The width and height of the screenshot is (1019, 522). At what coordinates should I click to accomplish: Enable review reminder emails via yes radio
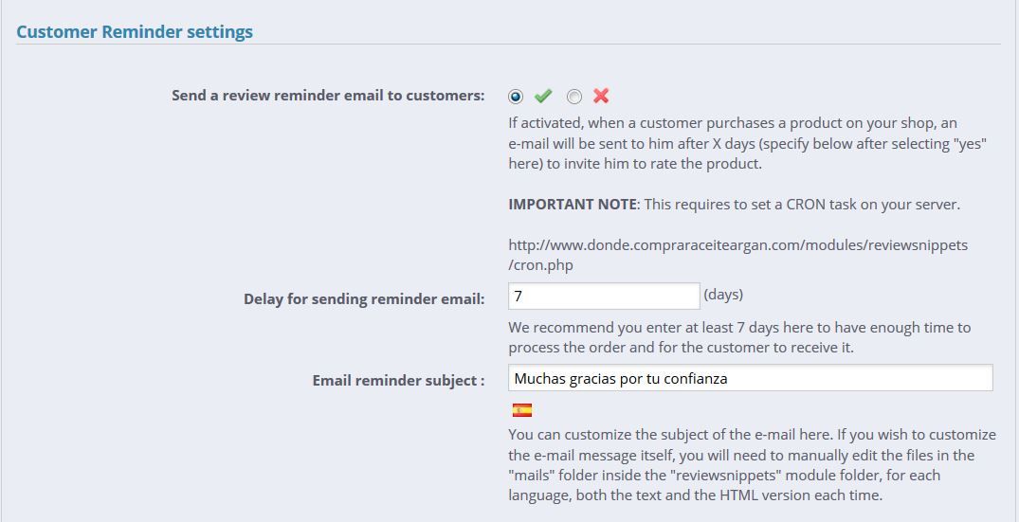516,97
